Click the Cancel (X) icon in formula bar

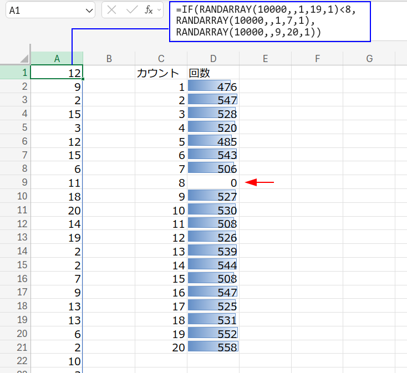tap(112, 11)
